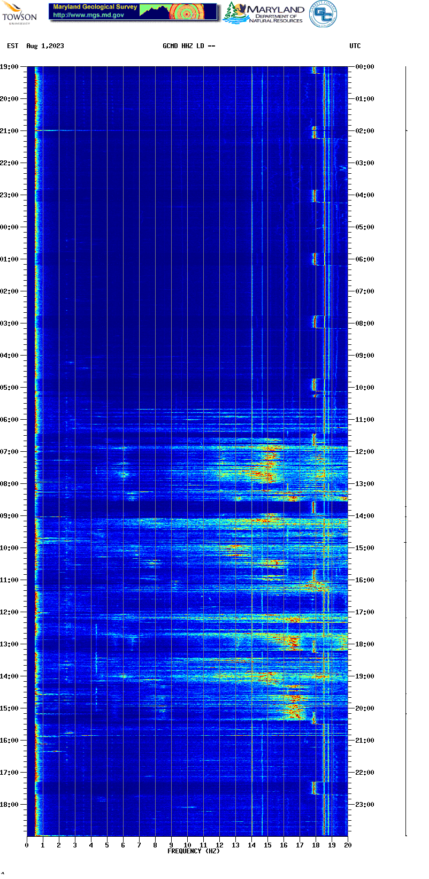
Task: Click the Garrett College seal logo
Action: (x=323, y=13)
